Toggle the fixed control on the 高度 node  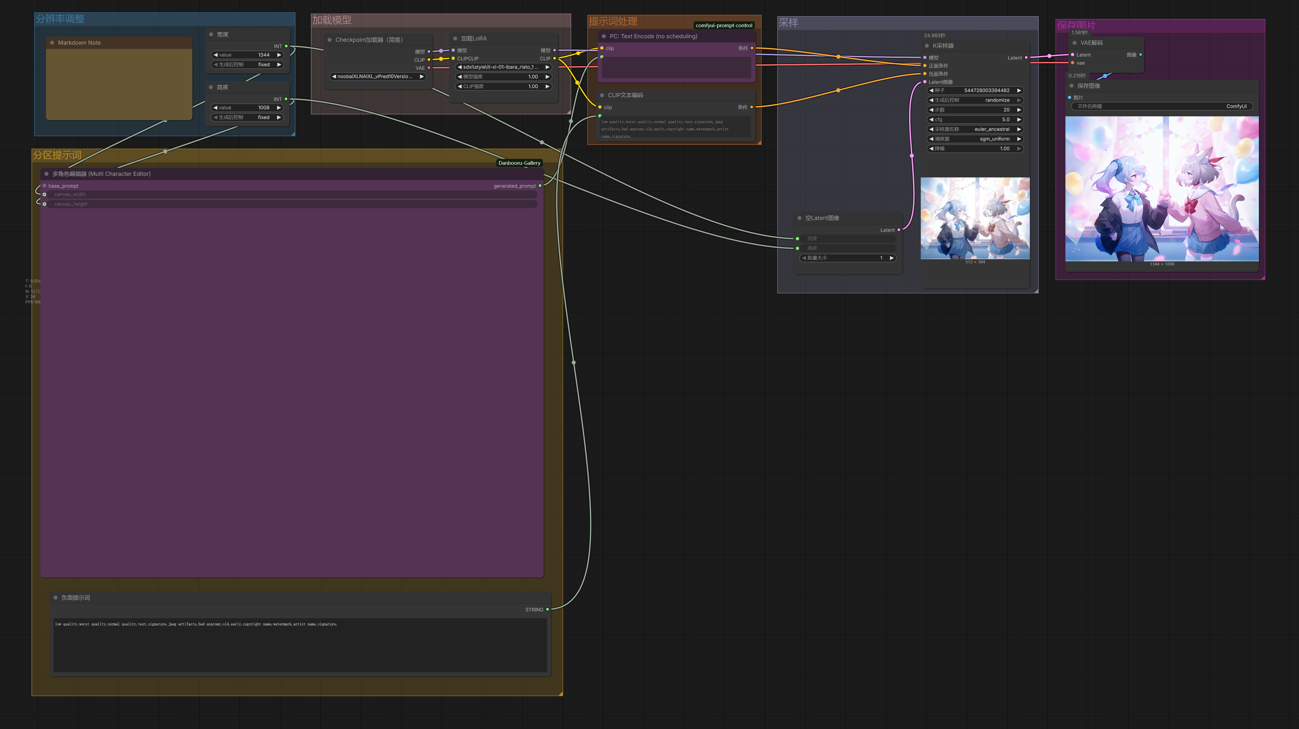point(247,117)
